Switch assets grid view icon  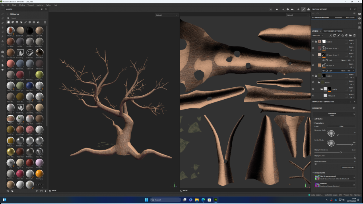(x=45, y=22)
